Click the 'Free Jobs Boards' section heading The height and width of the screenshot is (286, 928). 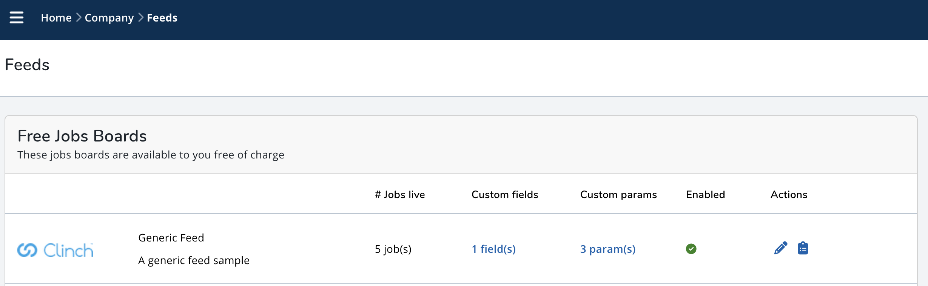coord(82,136)
